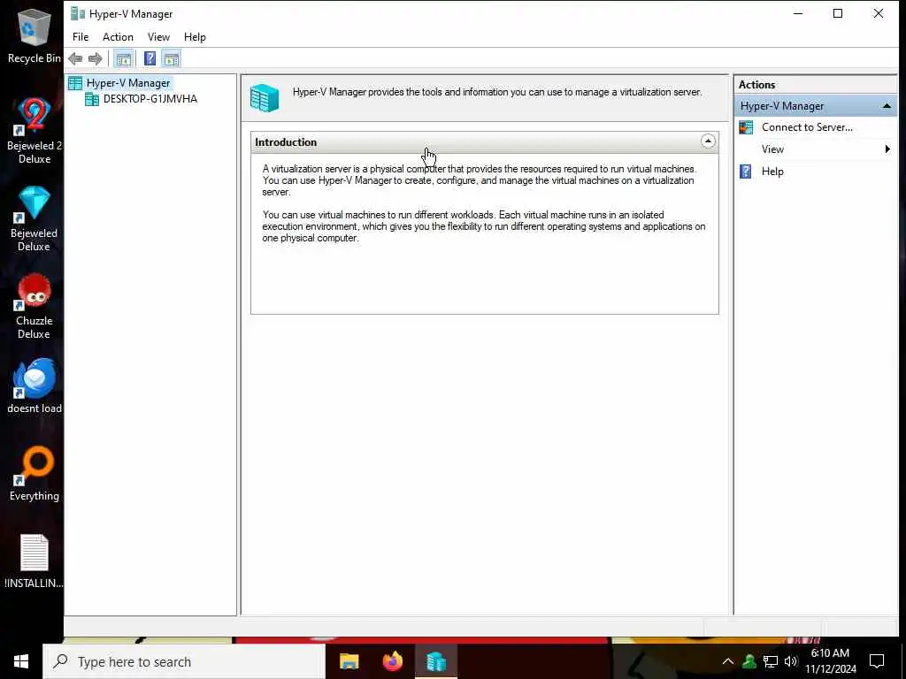Collapse the Introduction section arrow
Image resolution: width=906 pixels, height=679 pixels.
coord(708,141)
